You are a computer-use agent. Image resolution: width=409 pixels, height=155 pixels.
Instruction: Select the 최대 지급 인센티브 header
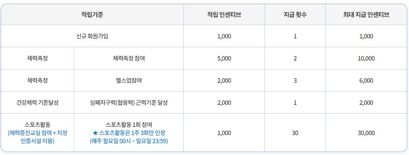[366, 15]
